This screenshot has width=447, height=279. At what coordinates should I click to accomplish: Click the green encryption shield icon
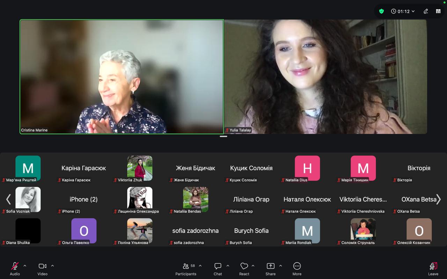[x=381, y=11]
